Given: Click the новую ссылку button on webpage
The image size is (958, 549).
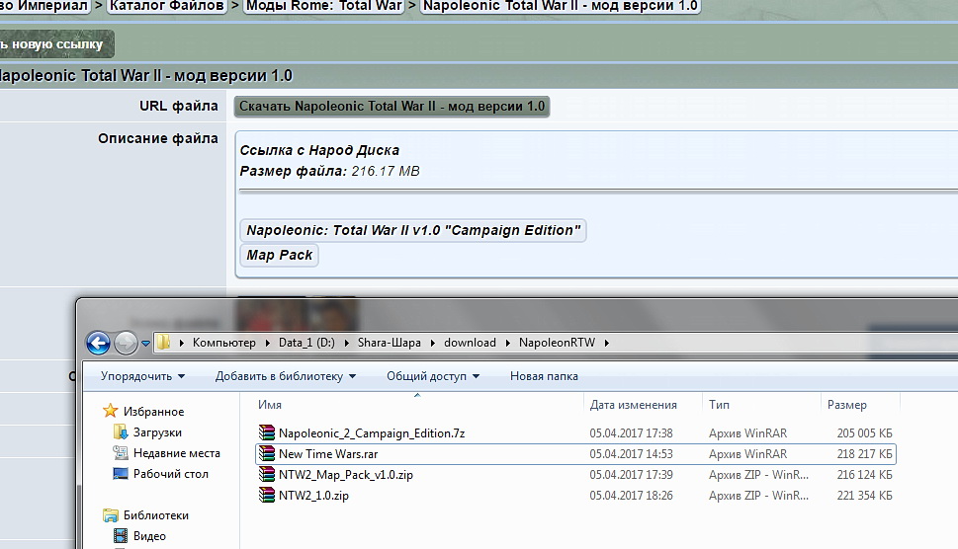Looking at the screenshot, I should point(55,43).
